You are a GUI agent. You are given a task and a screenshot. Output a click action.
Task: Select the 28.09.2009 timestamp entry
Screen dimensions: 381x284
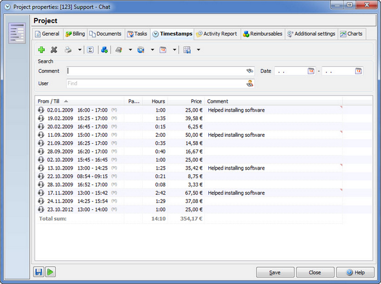click(204, 151)
